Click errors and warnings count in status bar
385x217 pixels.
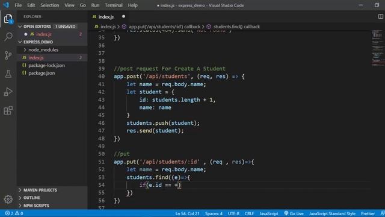coord(14,213)
